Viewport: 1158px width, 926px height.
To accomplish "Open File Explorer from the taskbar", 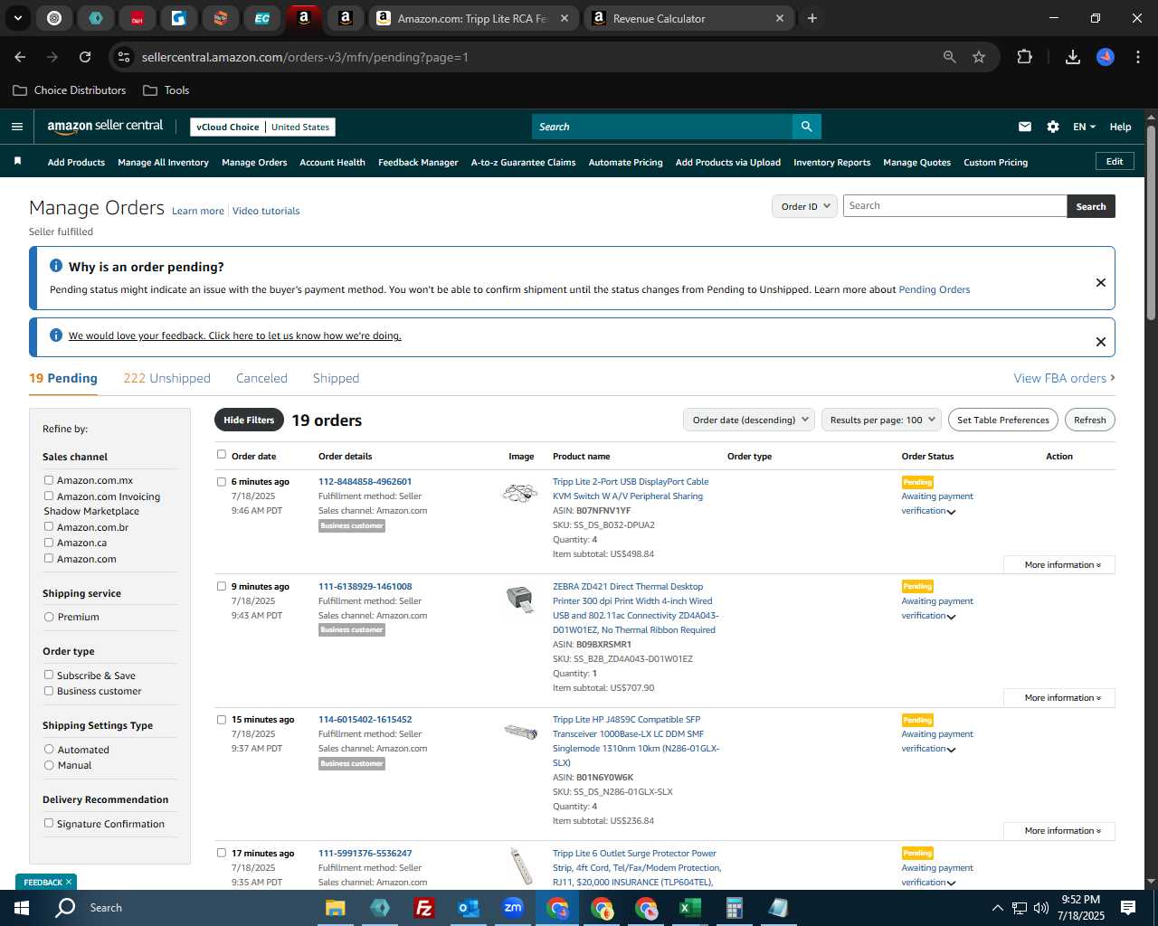I will (x=336, y=908).
